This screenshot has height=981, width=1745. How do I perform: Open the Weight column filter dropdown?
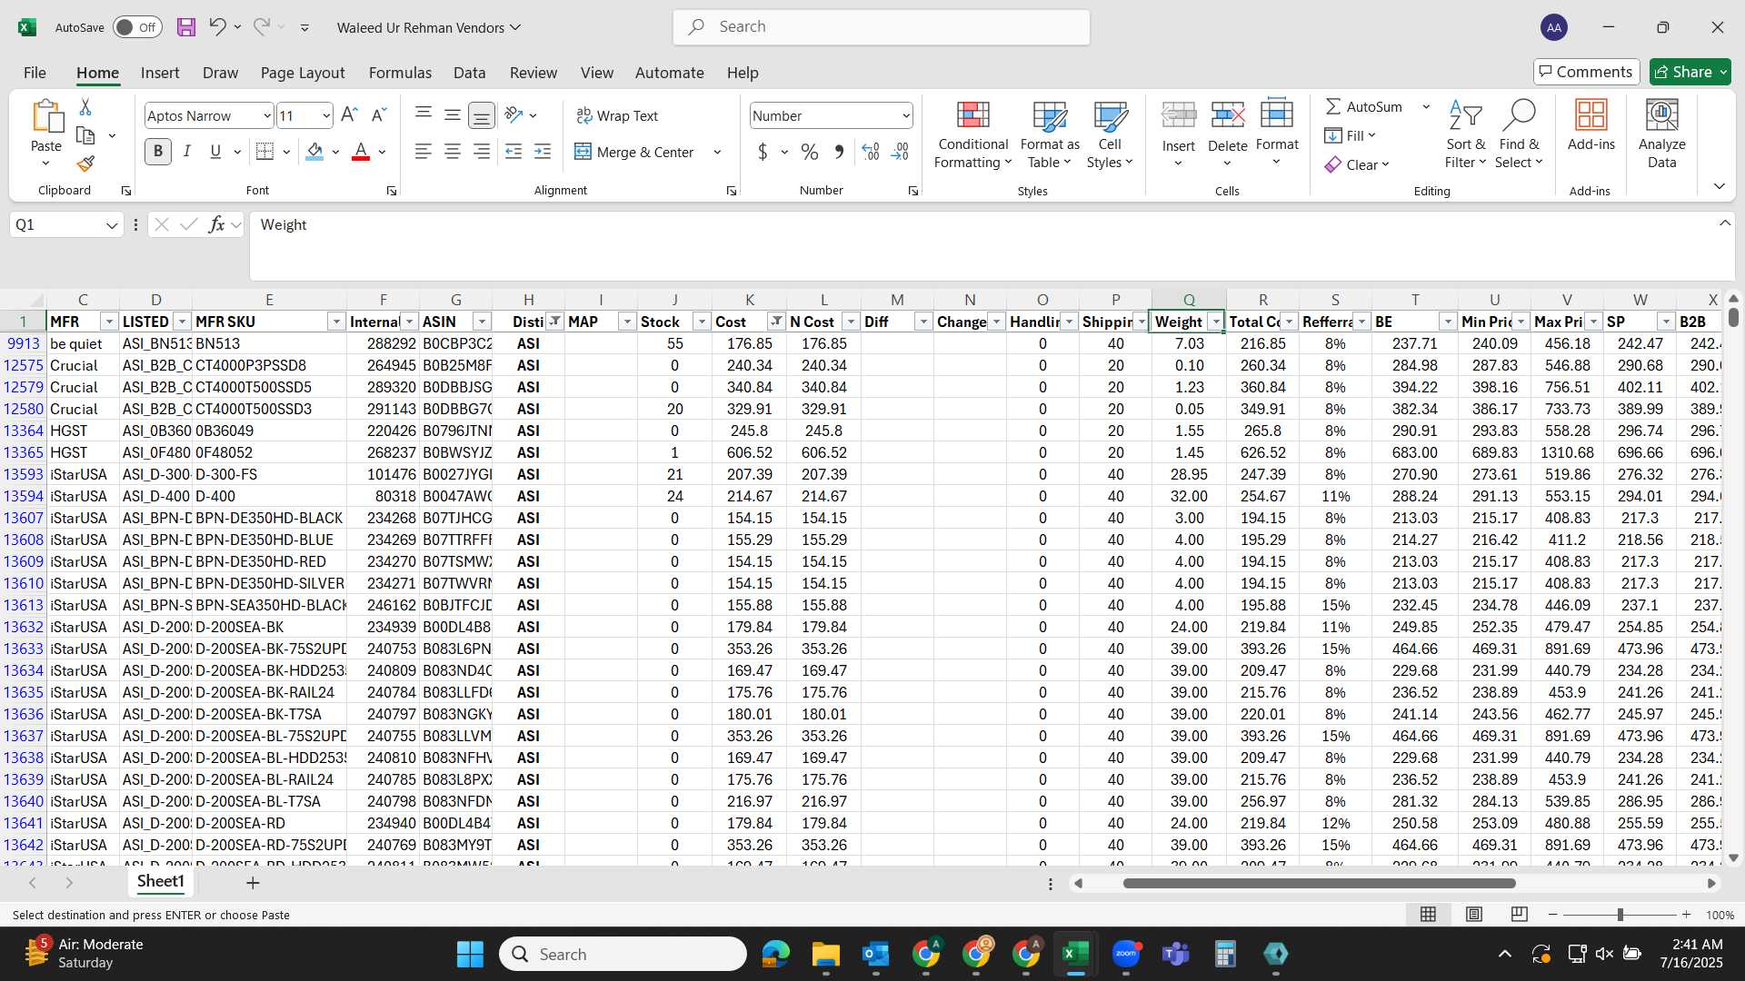click(x=1216, y=322)
